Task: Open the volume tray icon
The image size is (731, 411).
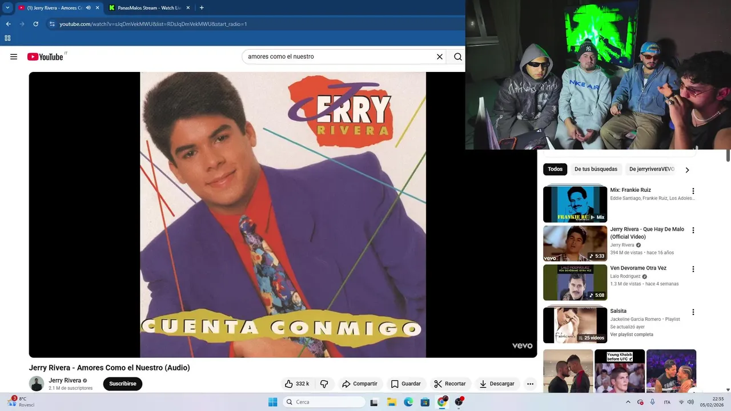Action: [690, 402]
